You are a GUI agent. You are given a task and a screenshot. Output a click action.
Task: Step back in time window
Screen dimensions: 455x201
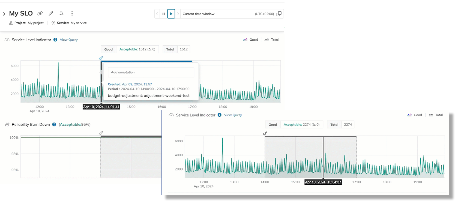click(x=157, y=14)
